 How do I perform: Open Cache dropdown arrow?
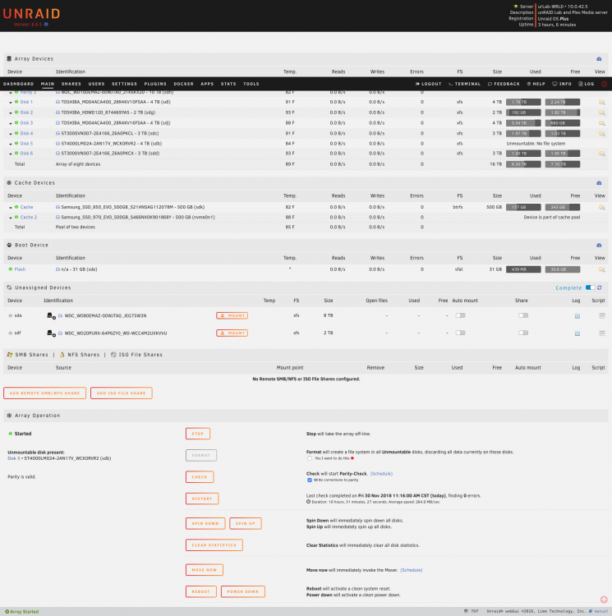point(11,208)
